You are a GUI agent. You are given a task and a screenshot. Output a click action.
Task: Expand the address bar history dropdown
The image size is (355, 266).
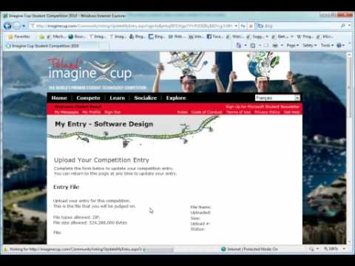[236, 26]
